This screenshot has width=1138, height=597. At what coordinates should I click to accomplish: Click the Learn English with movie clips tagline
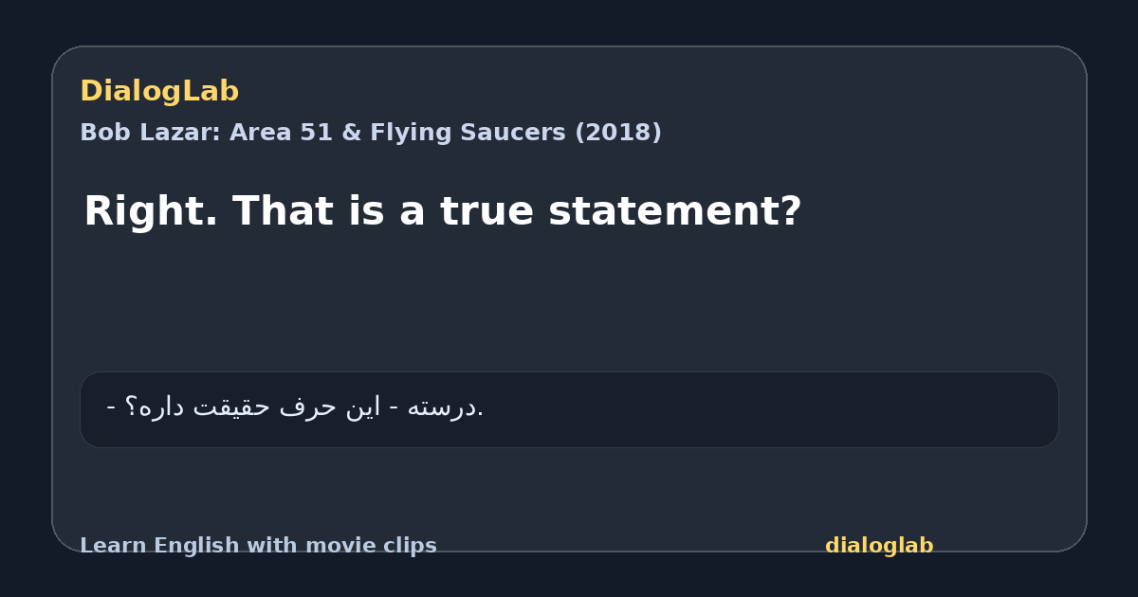(258, 546)
